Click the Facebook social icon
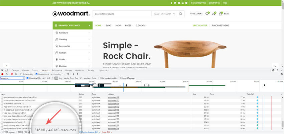284x134 pixels. click(171, 3)
